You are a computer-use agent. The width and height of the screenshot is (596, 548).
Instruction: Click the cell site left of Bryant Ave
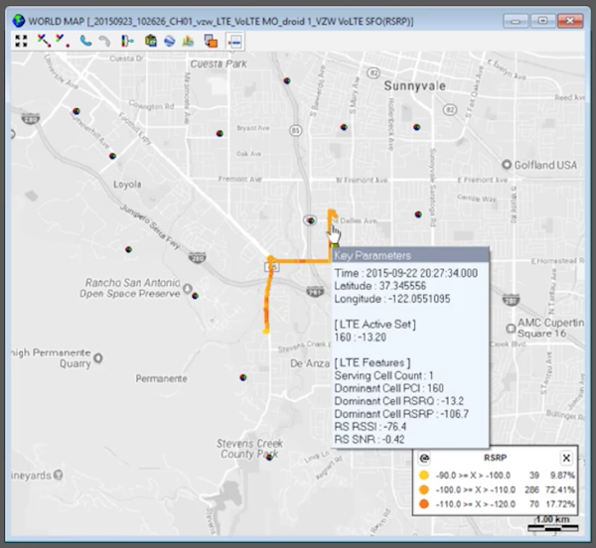pyautogui.click(x=220, y=133)
